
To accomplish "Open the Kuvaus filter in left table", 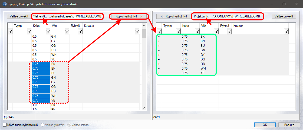I will click(137, 31).
